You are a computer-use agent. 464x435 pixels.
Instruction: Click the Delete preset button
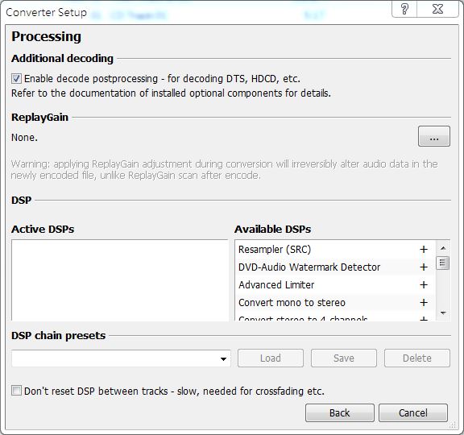click(417, 358)
